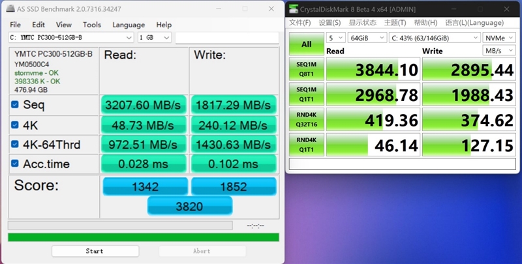The width and height of the screenshot is (522, 264).
Task: Click the SEQ1M Q8T1 read value 3844.10
Action: 373,69
